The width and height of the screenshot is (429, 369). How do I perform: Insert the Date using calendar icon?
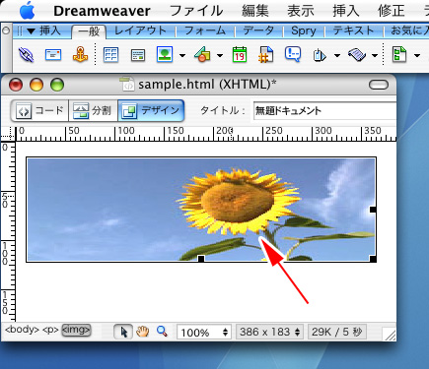tap(240, 54)
